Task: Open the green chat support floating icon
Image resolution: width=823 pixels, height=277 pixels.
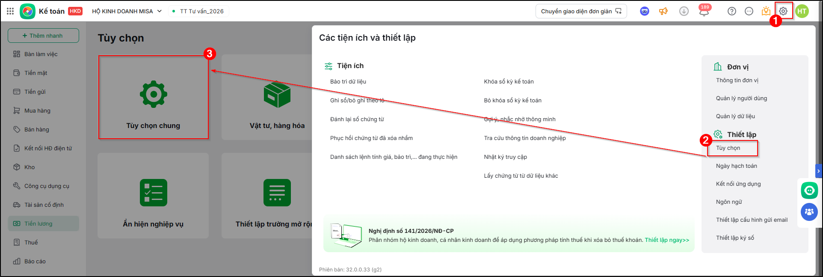Action: point(809,190)
